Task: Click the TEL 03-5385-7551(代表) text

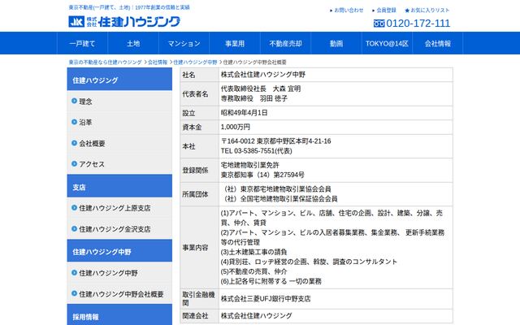Action: click(257, 151)
